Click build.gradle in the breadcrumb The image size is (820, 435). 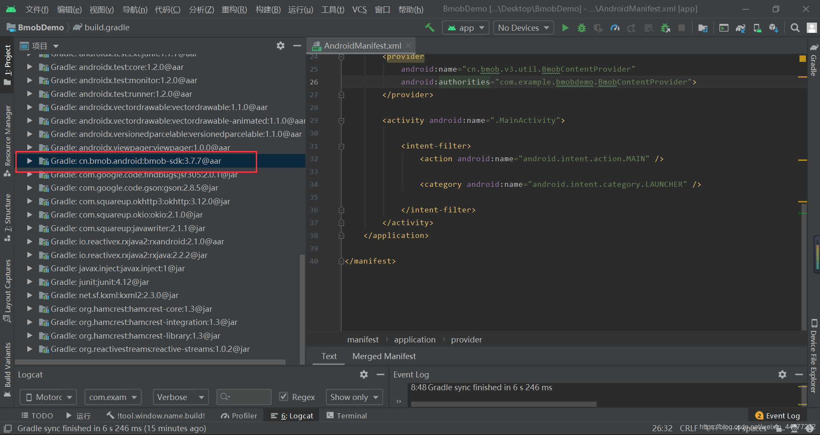pos(101,28)
